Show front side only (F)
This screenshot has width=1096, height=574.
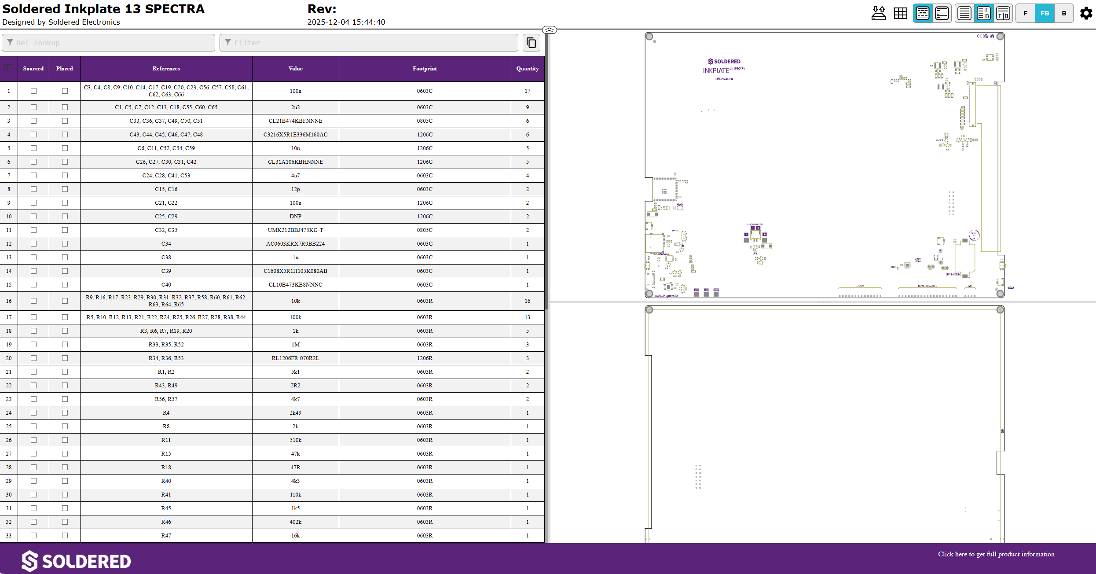(x=1026, y=13)
